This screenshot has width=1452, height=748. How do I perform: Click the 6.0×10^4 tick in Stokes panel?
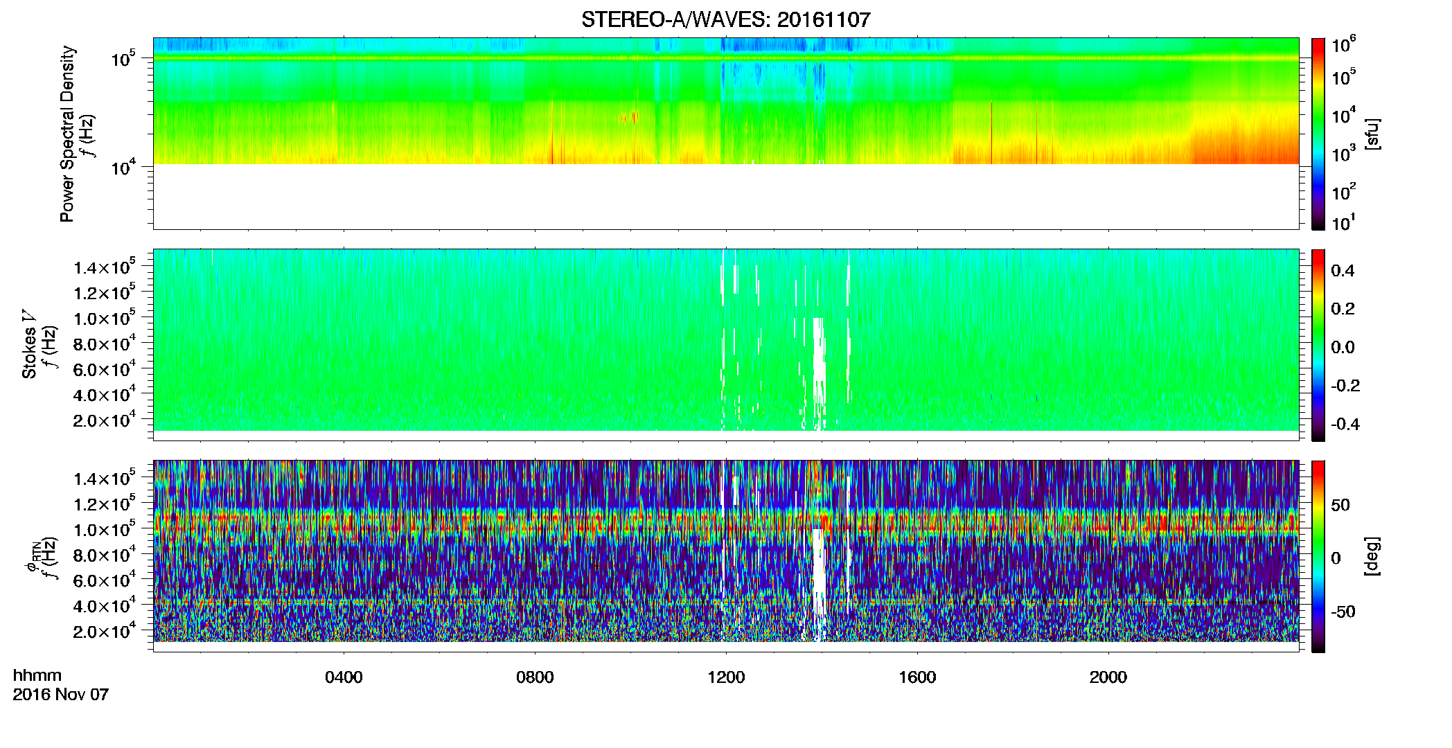[105, 368]
